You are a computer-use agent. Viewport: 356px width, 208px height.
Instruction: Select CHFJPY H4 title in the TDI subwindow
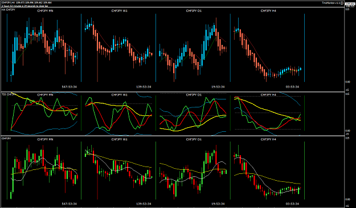268,95
